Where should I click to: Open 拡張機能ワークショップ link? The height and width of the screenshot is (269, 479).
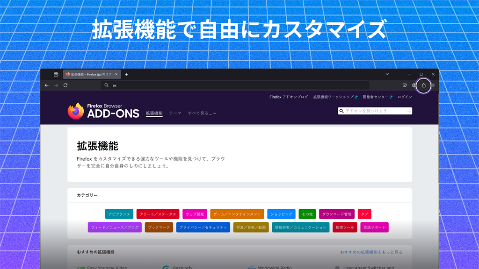point(335,97)
